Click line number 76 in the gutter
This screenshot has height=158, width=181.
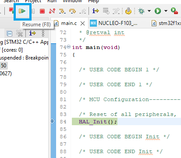[x=63, y=62]
